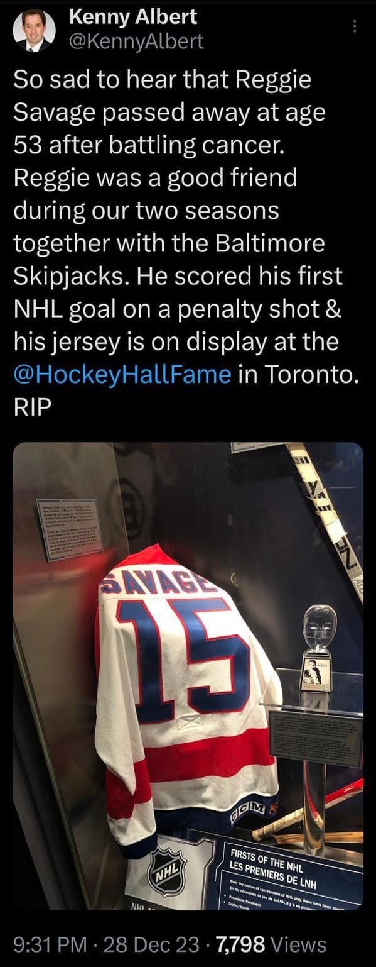This screenshot has height=967, width=376.
Task: Open the @KennyAlbert handle link
Action: [136, 41]
